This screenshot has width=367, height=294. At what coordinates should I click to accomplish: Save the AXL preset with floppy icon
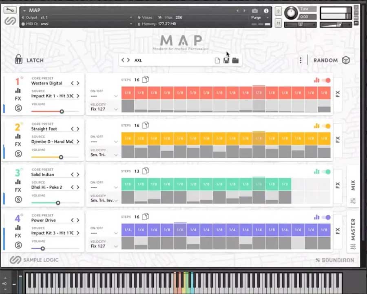click(226, 61)
